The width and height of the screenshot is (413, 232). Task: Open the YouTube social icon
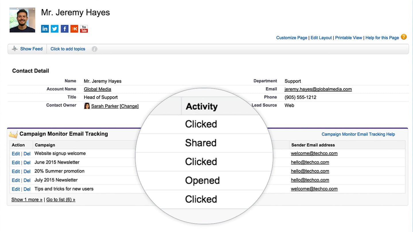click(84, 29)
